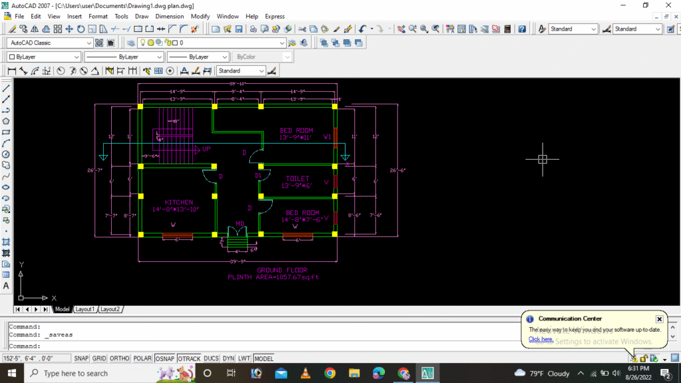Click the Linear dimension tool icon
Image resolution: width=681 pixels, height=383 pixels.
click(12, 70)
